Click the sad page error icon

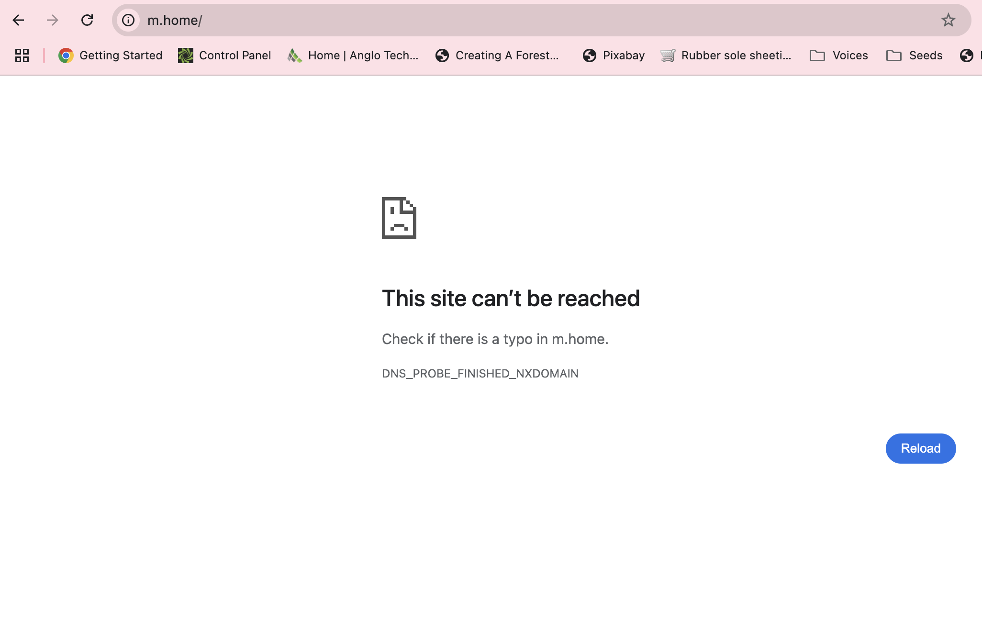(399, 218)
